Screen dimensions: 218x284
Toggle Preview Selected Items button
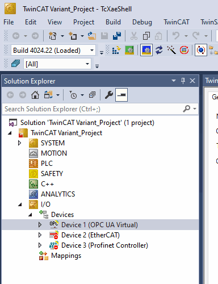coord(121,95)
